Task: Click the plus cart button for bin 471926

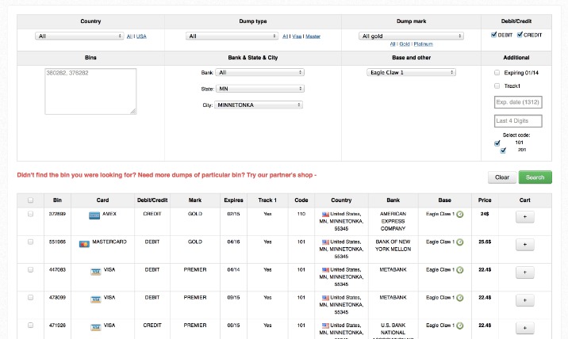Action: 525,328
